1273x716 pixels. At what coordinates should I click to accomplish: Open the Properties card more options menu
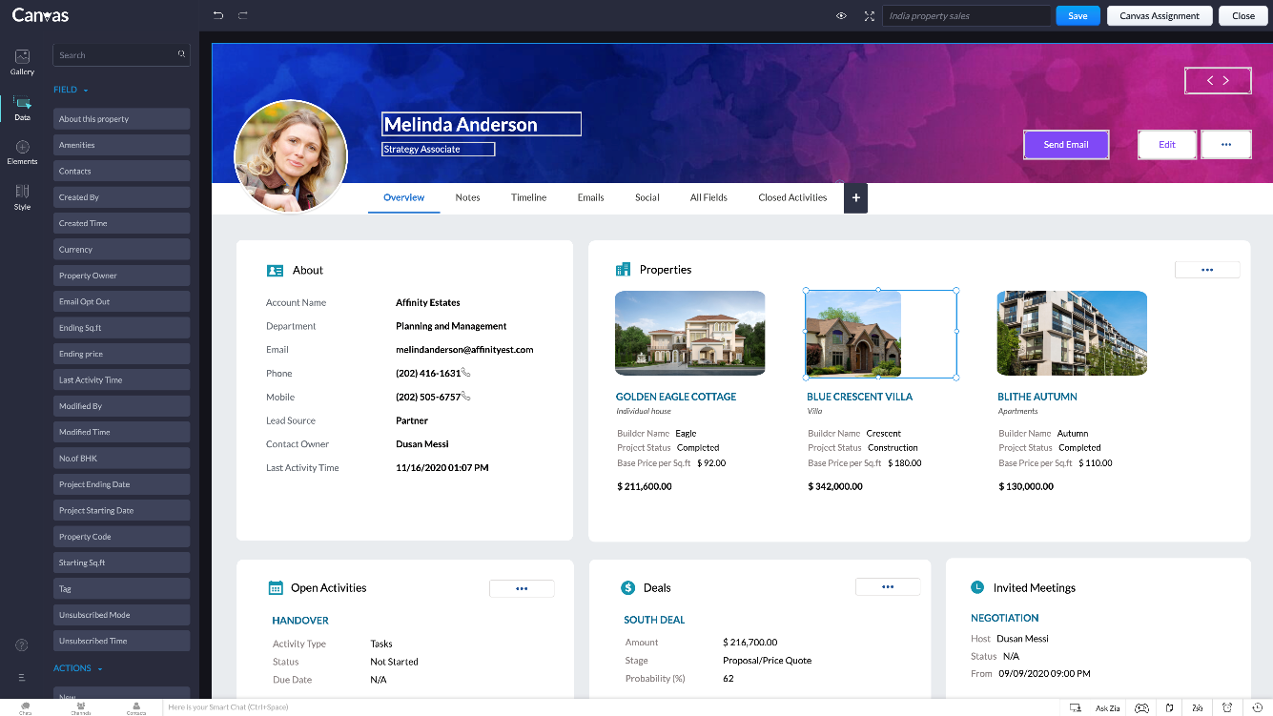[1207, 270]
